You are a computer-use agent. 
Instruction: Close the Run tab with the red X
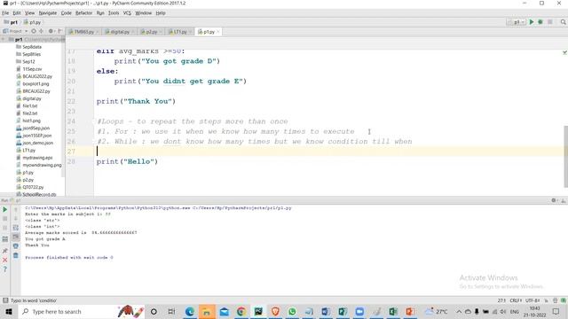[5, 260]
